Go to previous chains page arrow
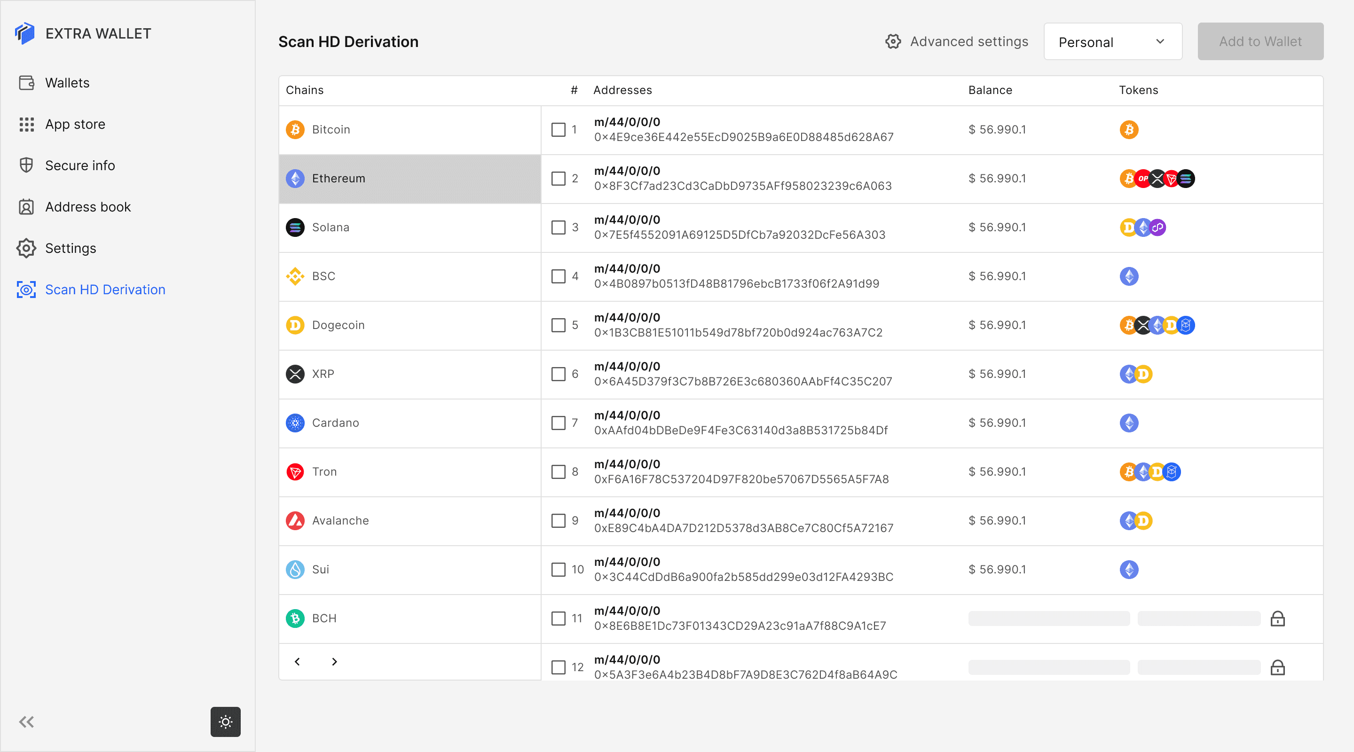This screenshot has width=1354, height=752. pyautogui.click(x=298, y=662)
